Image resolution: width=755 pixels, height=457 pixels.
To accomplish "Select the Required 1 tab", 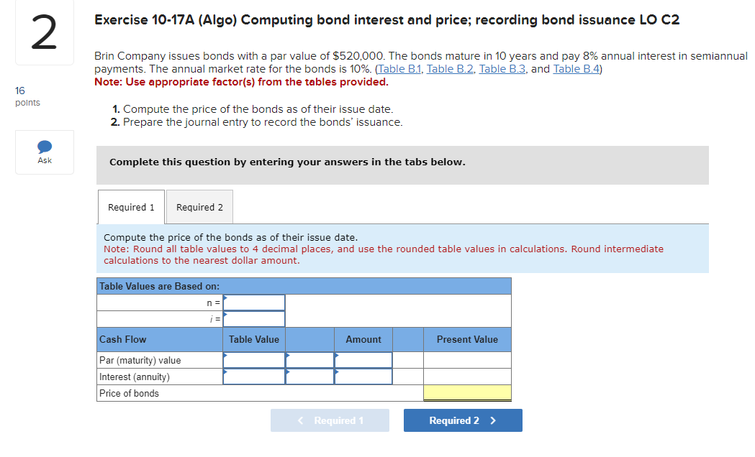I will [x=131, y=206].
